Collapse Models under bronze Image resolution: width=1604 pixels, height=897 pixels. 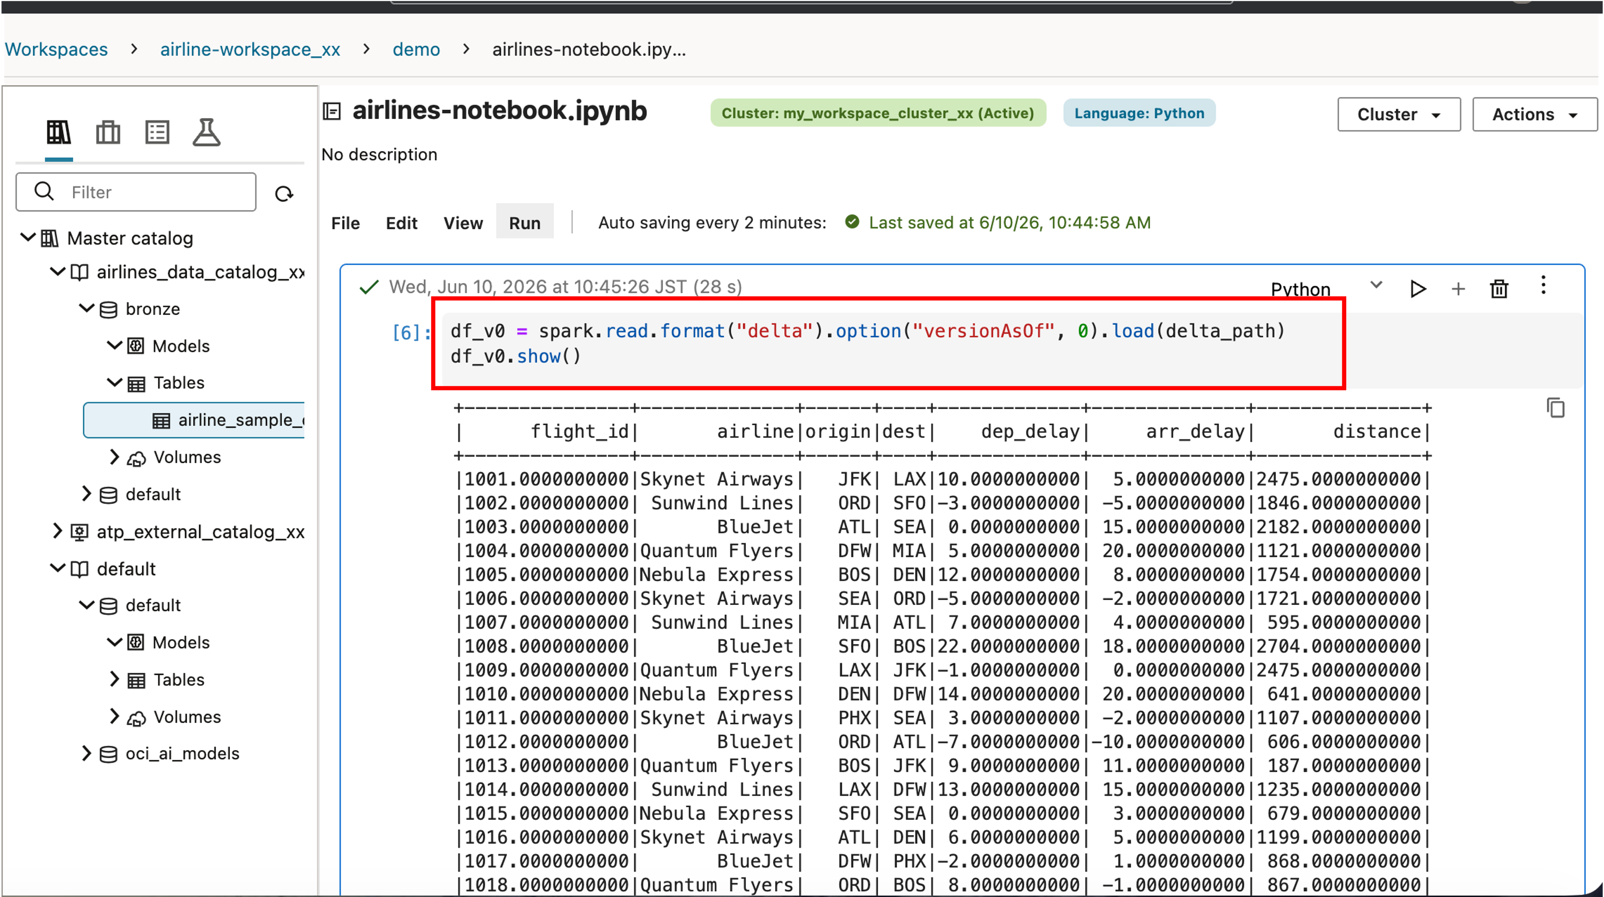point(115,345)
